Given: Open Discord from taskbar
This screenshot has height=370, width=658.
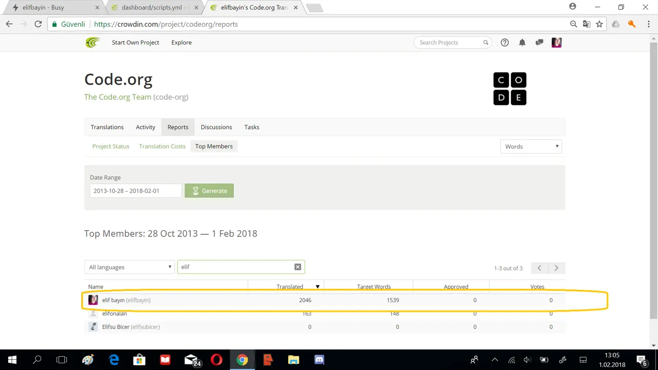Looking at the screenshot, I should click(319, 360).
